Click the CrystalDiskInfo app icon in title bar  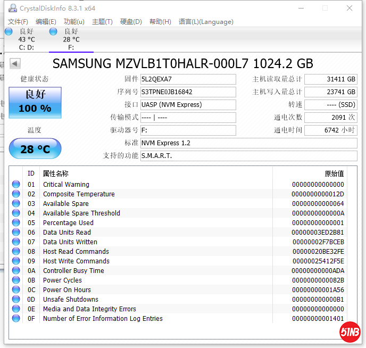click(12, 9)
